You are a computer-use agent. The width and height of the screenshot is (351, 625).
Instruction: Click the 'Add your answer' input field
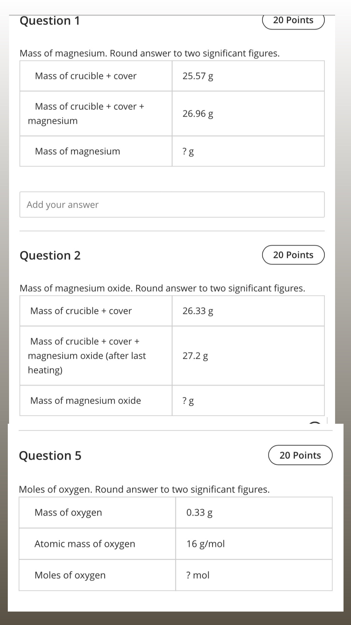pos(172,205)
